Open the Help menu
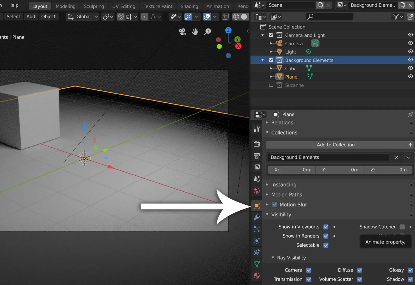 click(x=13, y=5)
